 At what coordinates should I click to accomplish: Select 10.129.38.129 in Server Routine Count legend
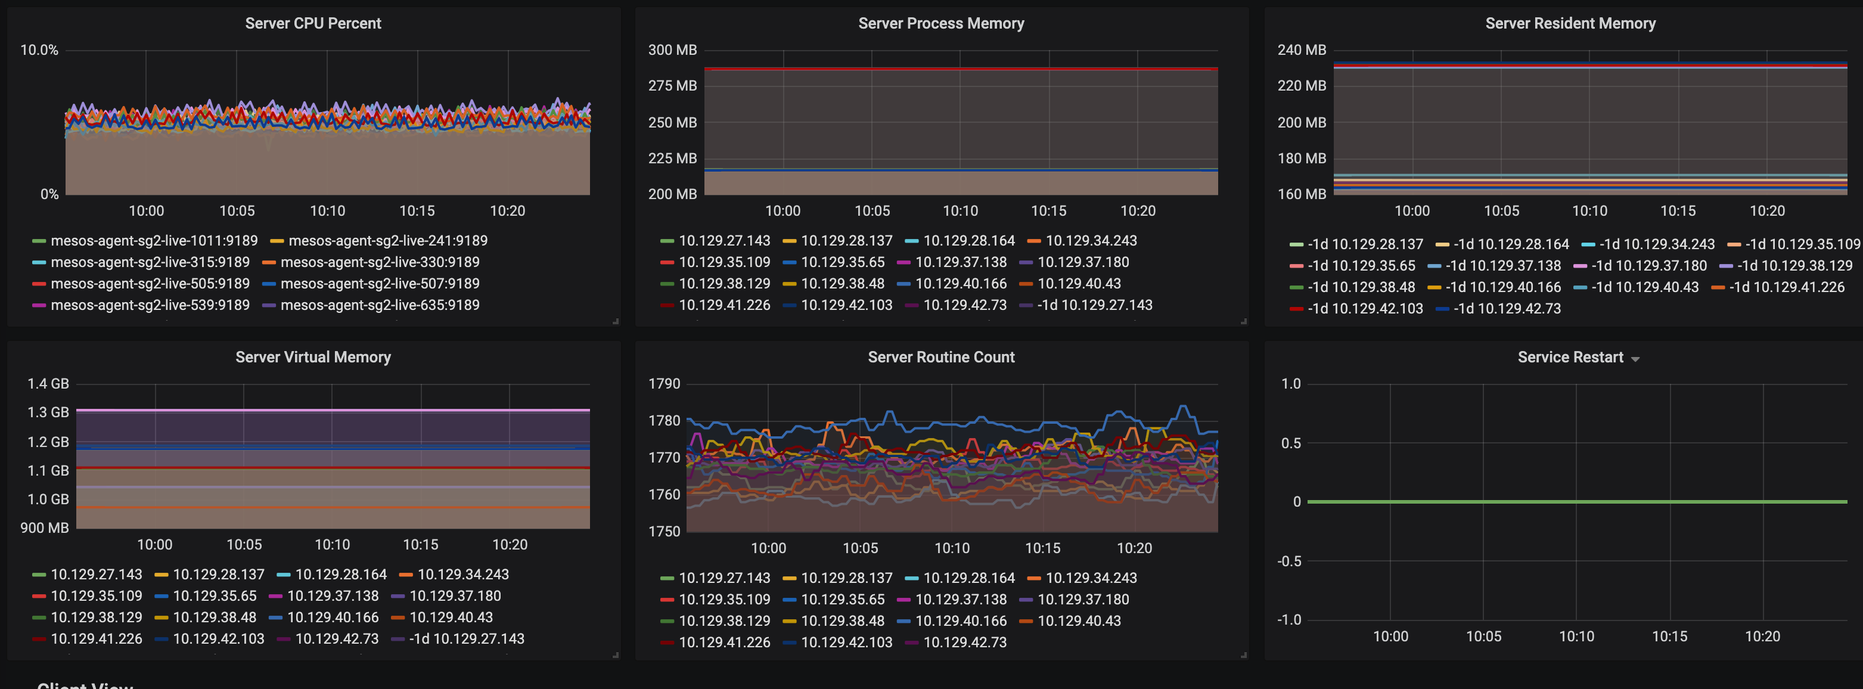point(725,621)
